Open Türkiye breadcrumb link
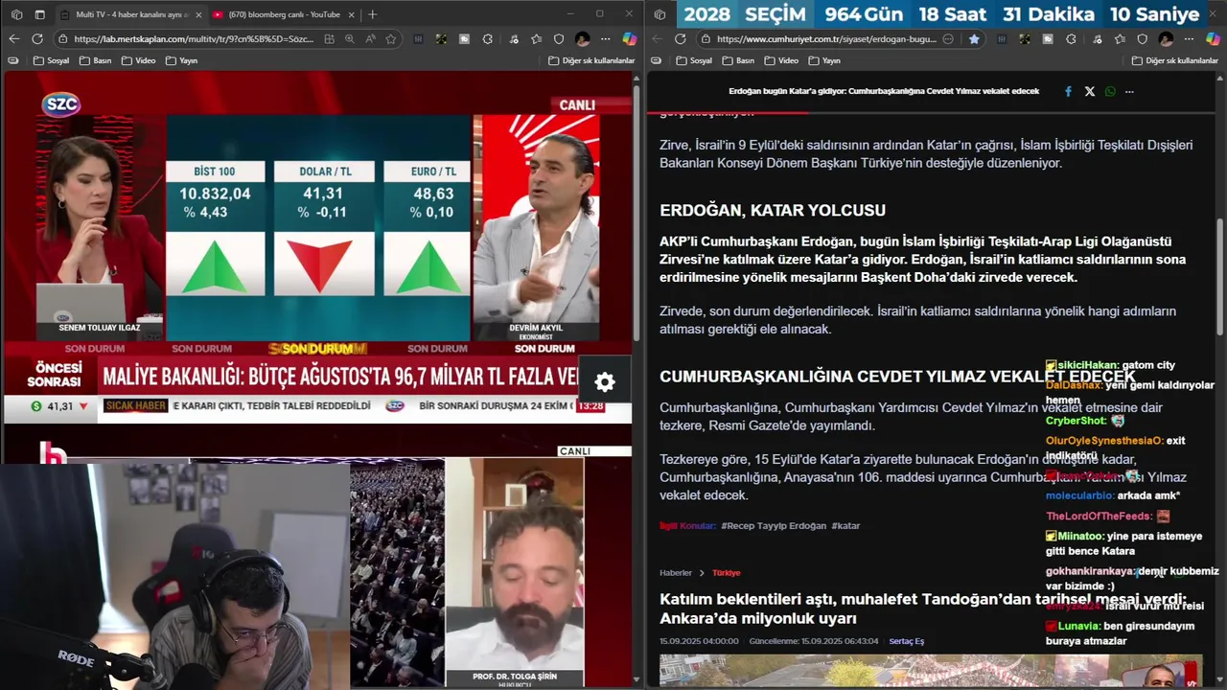The width and height of the screenshot is (1227, 690). point(726,572)
